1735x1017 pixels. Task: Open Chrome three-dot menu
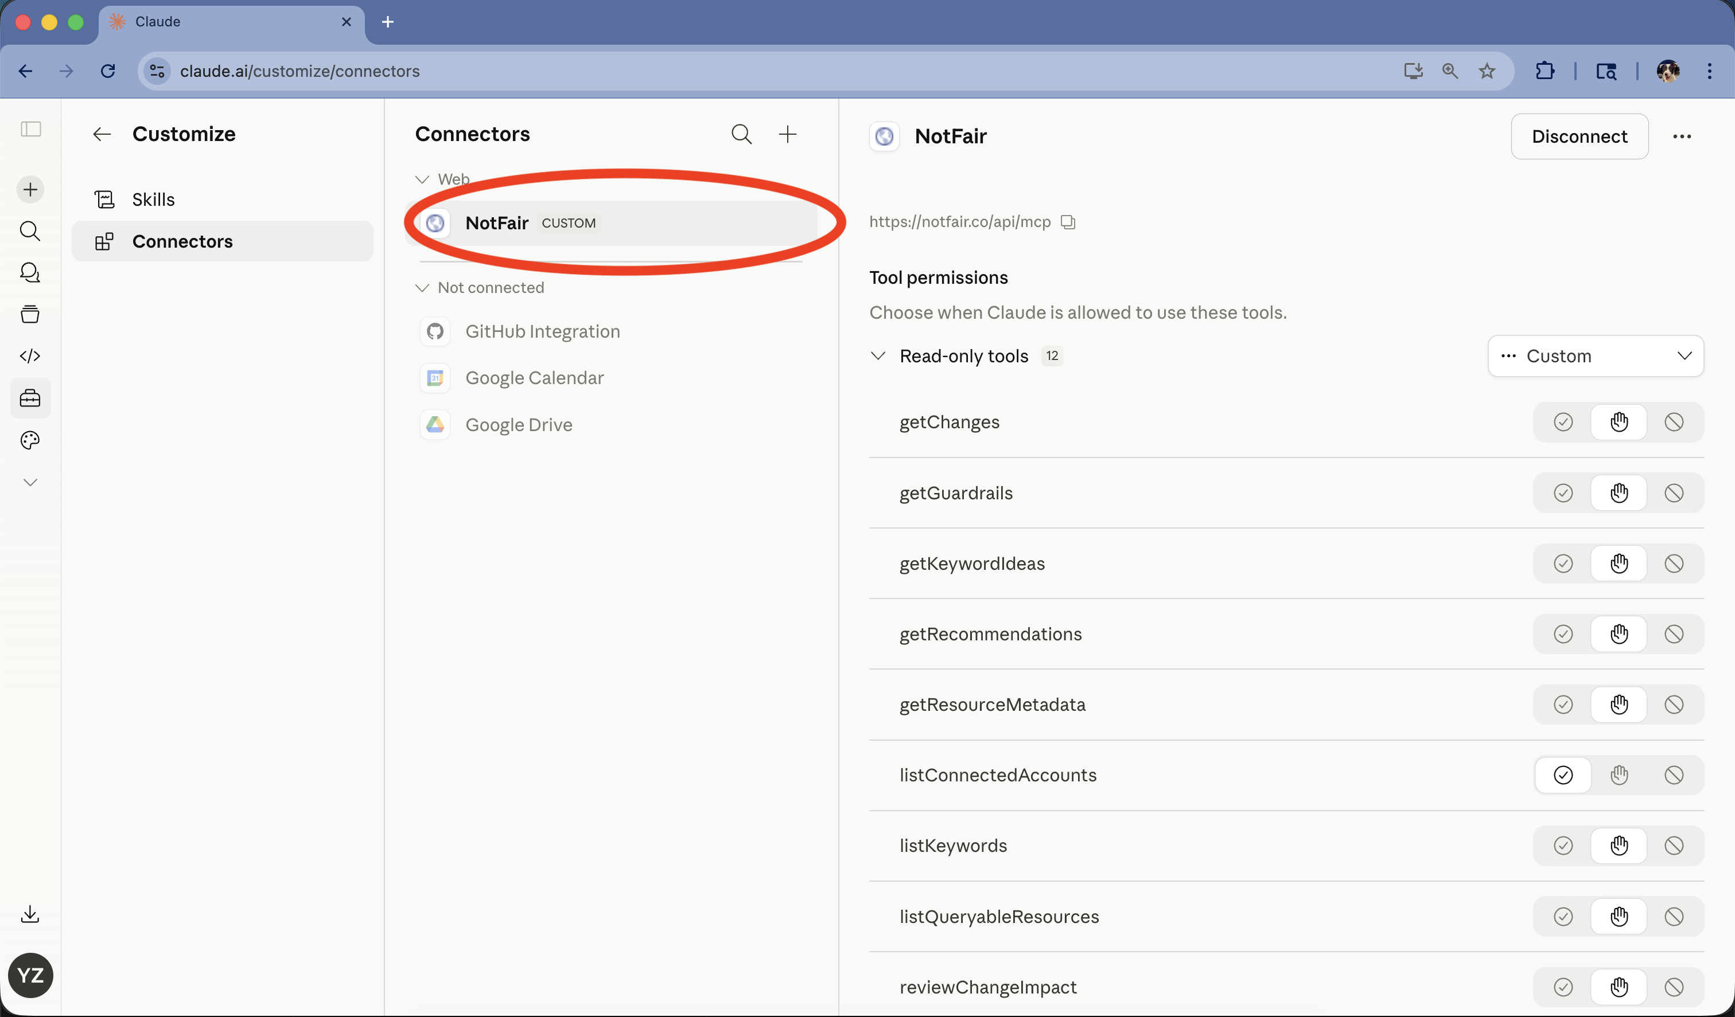click(x=1710, y=71)
